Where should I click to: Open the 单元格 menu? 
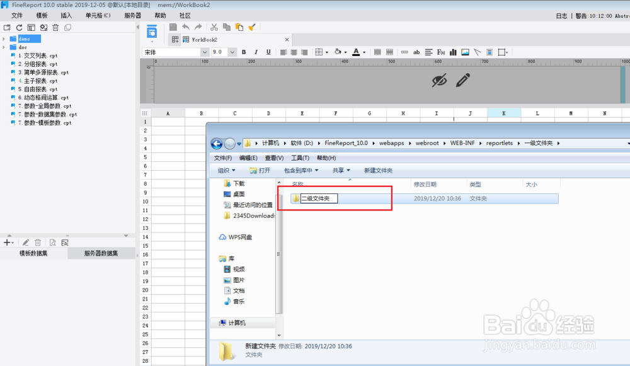[x=98, y=16]
